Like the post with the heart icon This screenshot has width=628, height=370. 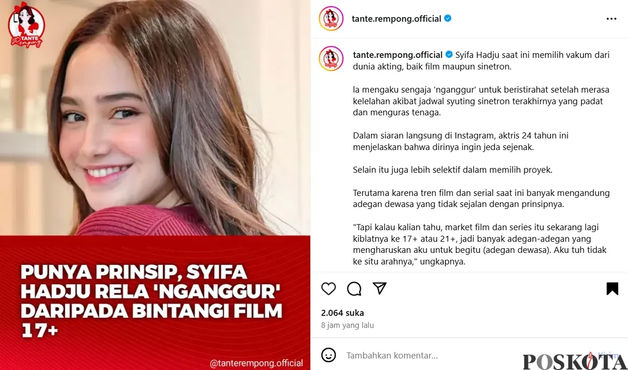point(328,288)
